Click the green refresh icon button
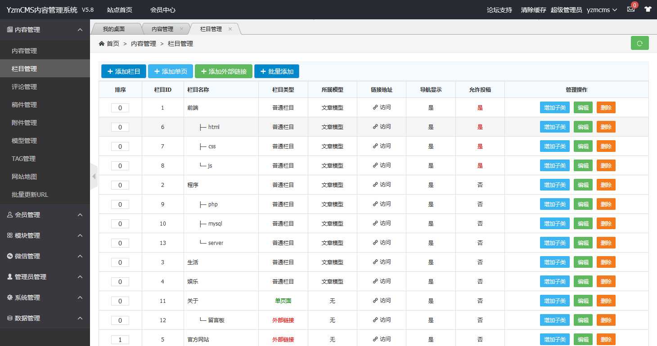The height and width of the screenshot is (346, 657). pyautogui.click(x=639, y=43)
